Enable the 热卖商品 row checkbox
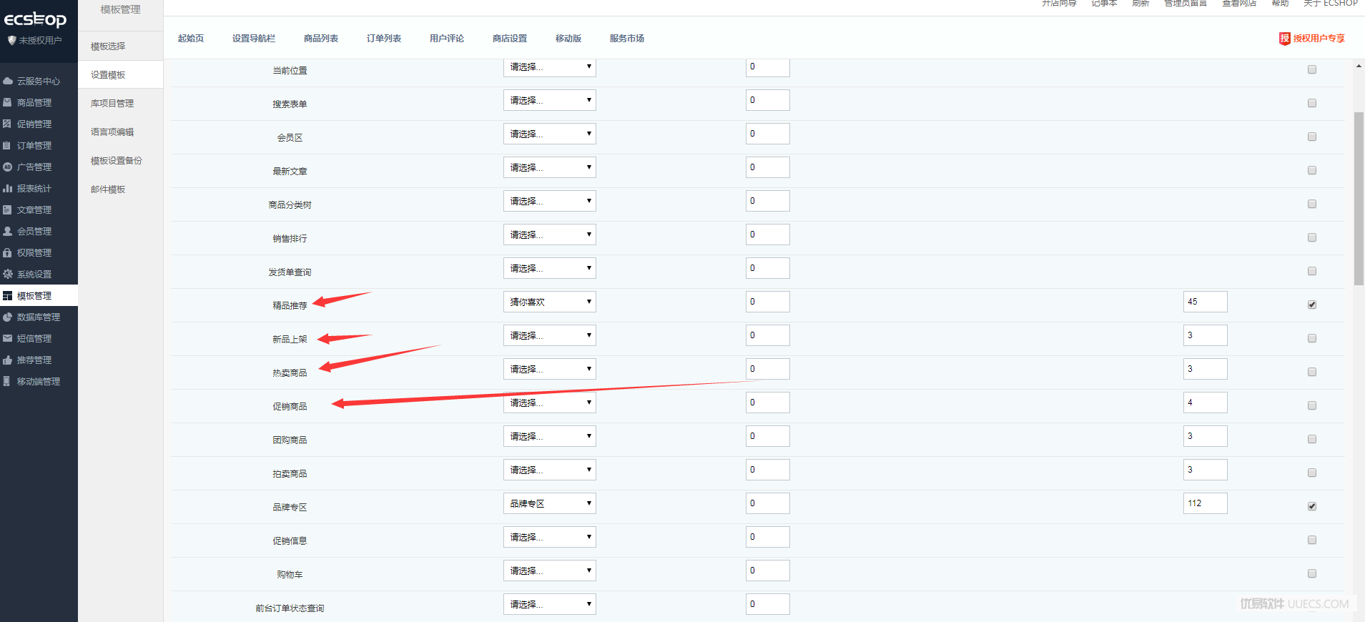The width and height of the screenshot is (1365, 622). (1312, 372)
